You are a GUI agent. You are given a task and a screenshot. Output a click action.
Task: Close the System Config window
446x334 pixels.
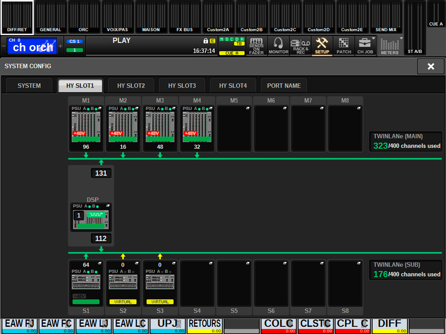point(430,66)
